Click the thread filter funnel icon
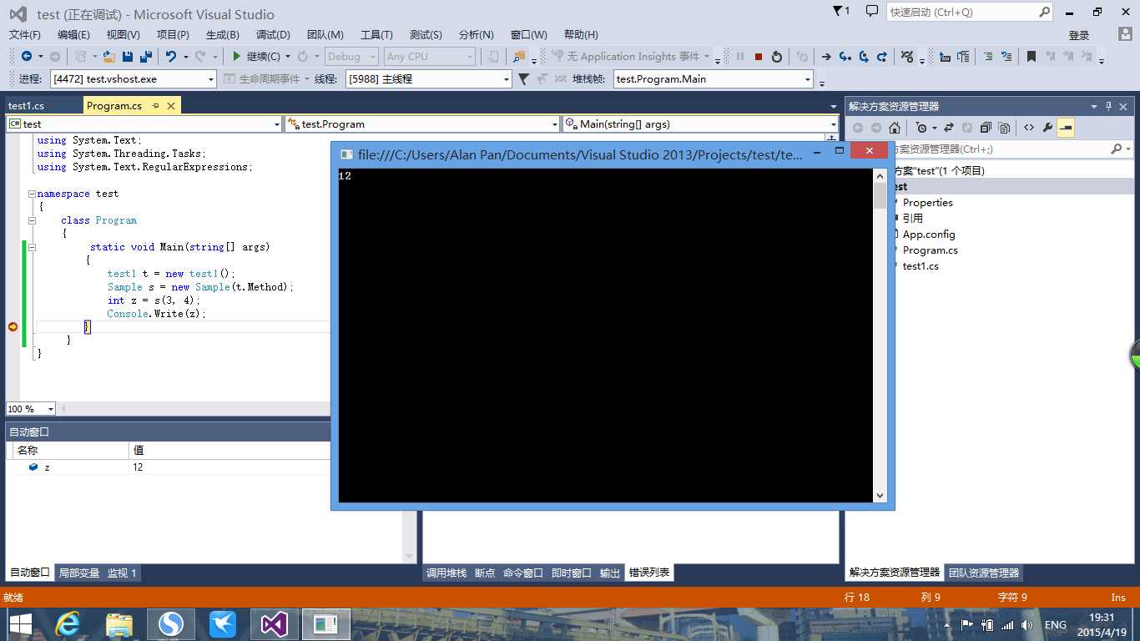This screenshot has height=641, width=1140. [x=523, y=79]
